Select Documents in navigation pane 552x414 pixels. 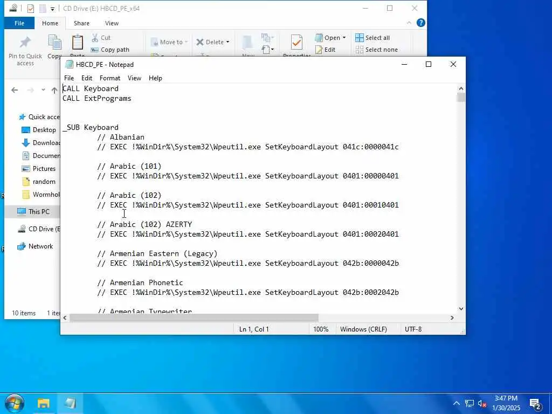pyautogui.click(x=41, y=156)
